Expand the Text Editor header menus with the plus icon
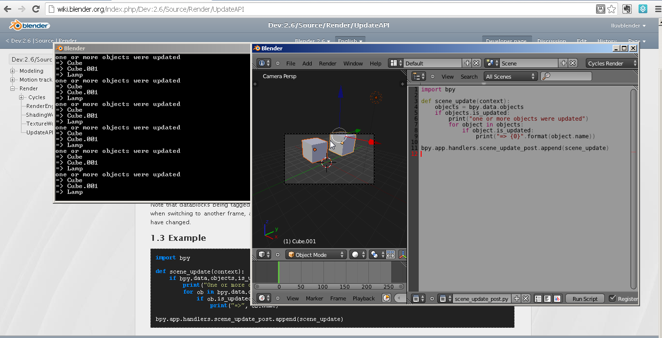 point(432,298)
